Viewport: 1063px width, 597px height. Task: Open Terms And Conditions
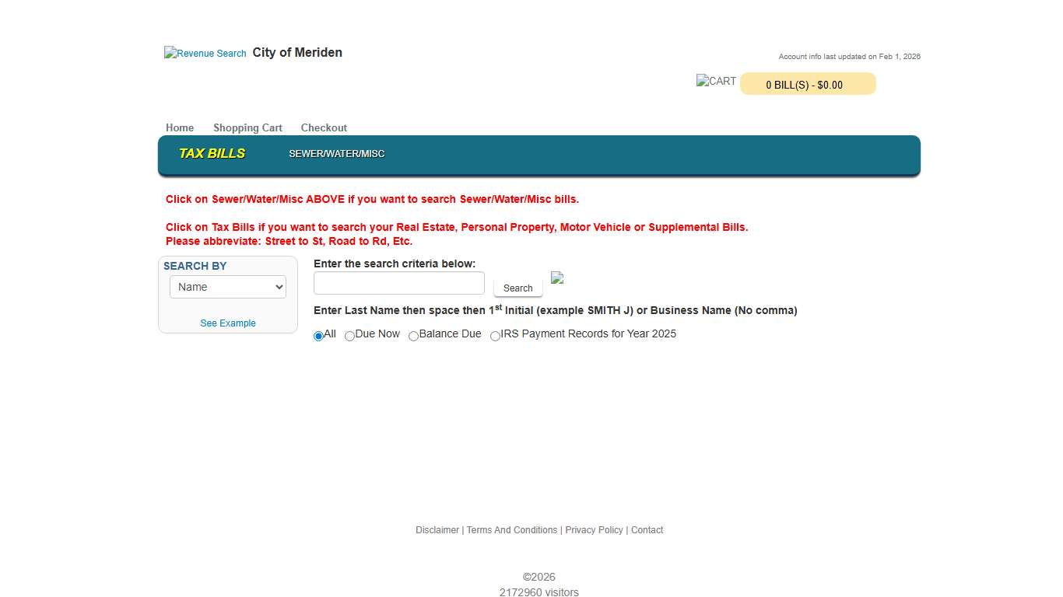pos(512,529)
